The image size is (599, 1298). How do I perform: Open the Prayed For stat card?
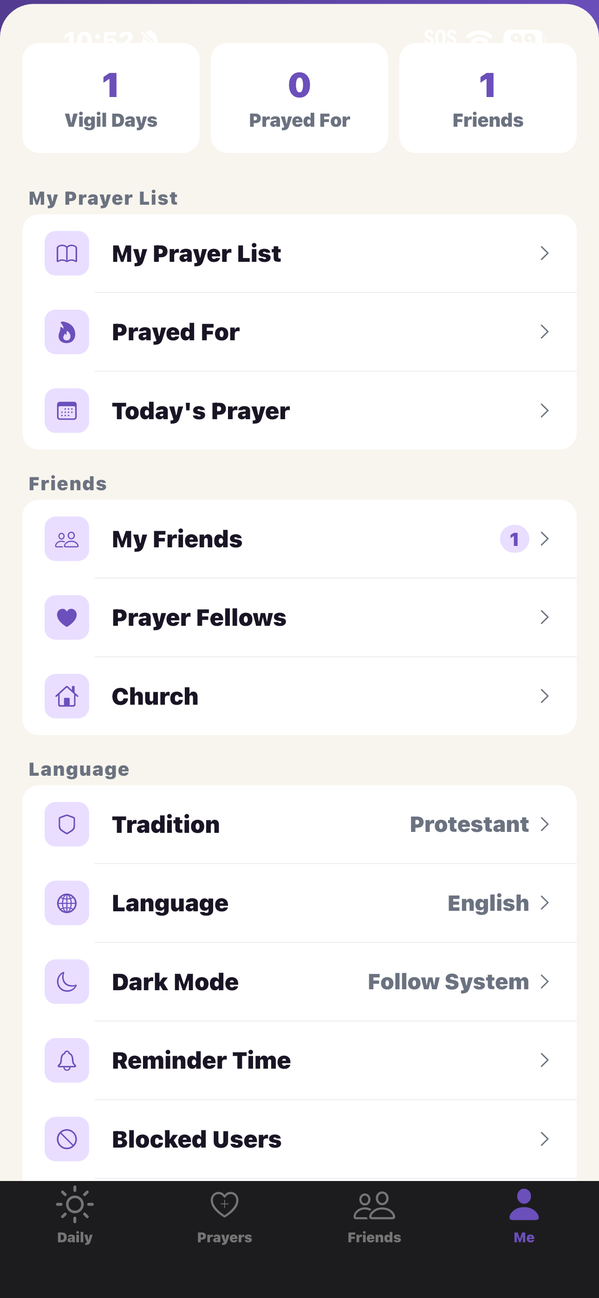tap(299, 98)
